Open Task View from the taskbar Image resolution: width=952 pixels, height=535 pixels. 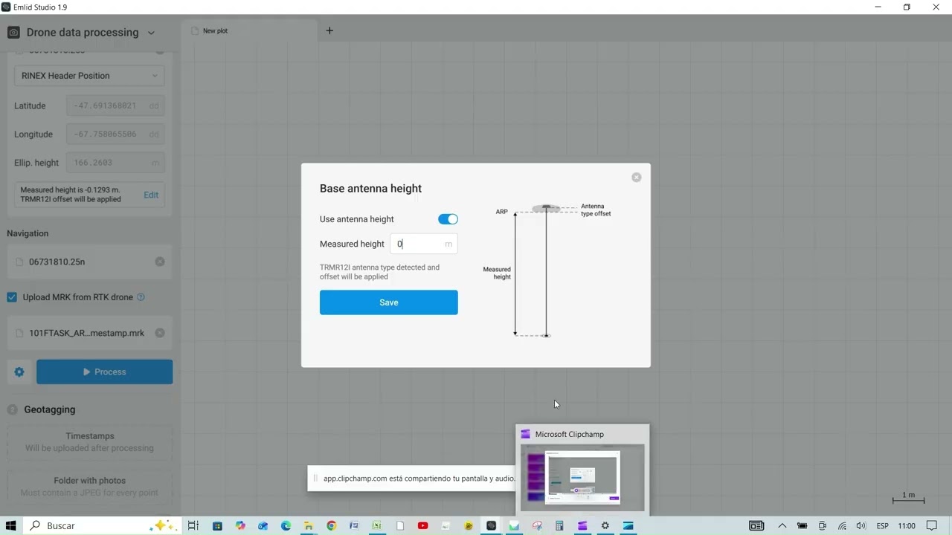click(193, 525)
